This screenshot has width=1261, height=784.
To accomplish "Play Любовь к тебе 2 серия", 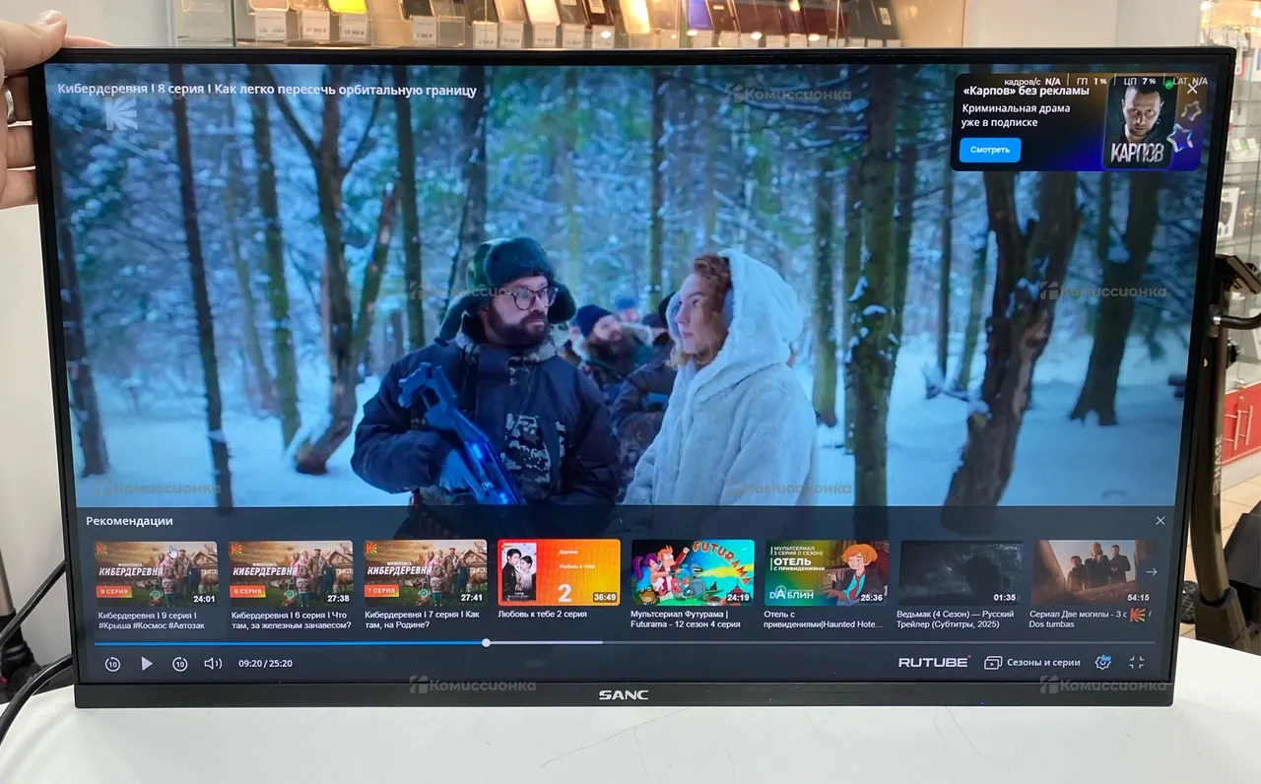I will pyautogui.click(x=559, y=573).
